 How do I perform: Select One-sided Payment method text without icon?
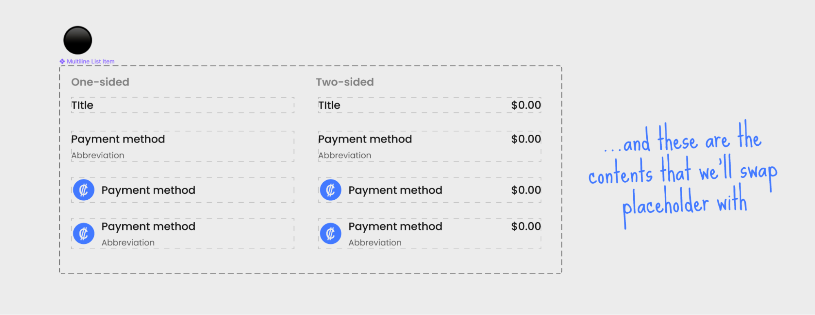(x=118, y=139)
